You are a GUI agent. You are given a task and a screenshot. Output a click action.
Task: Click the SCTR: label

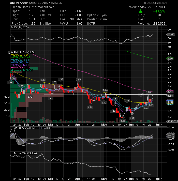(92, 24)
